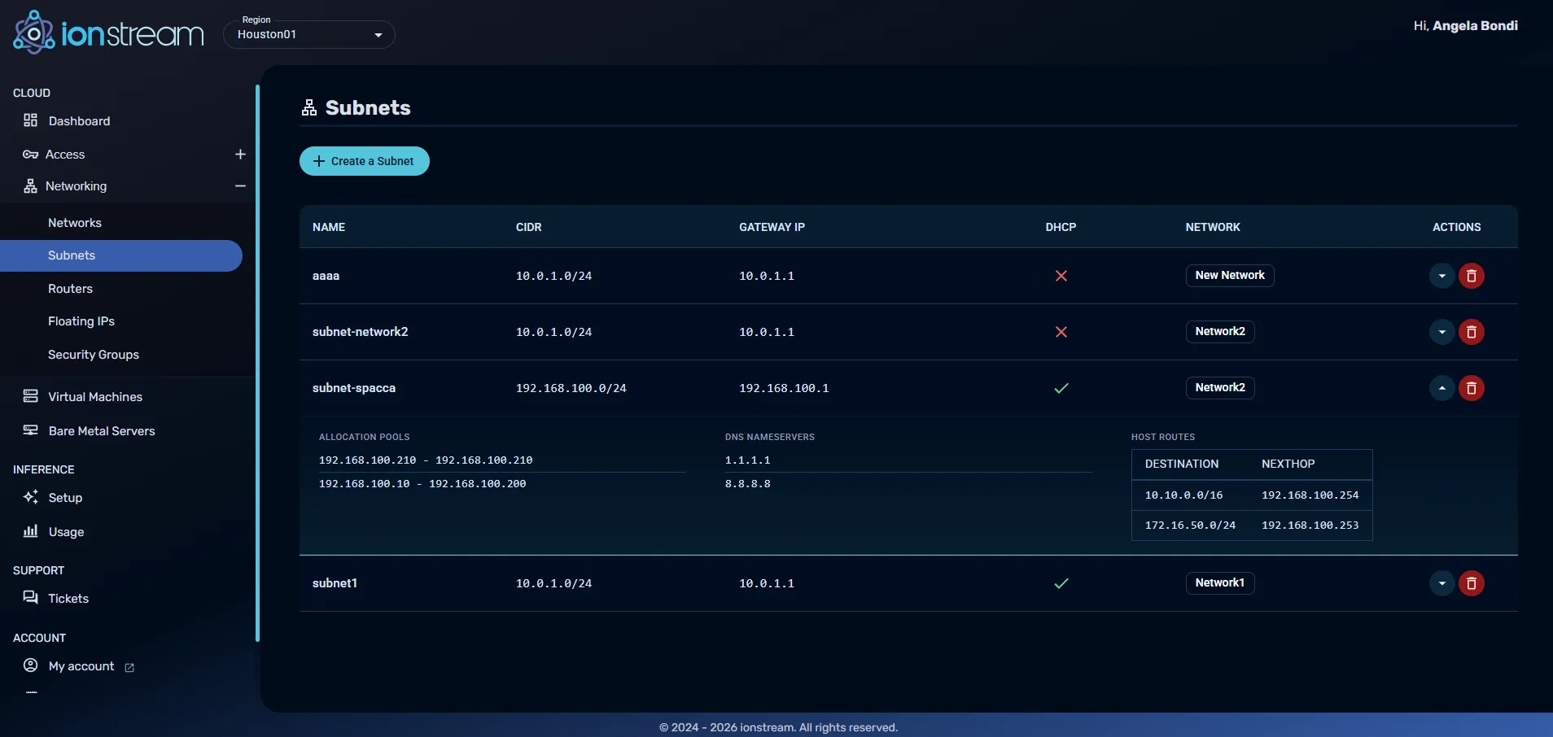The width and height of the screenshot is (1553, 737).
Task: Click the CIDR column header
Action: (x=529, y=227)
